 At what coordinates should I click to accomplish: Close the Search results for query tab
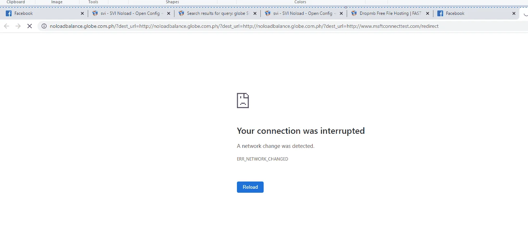255,13
